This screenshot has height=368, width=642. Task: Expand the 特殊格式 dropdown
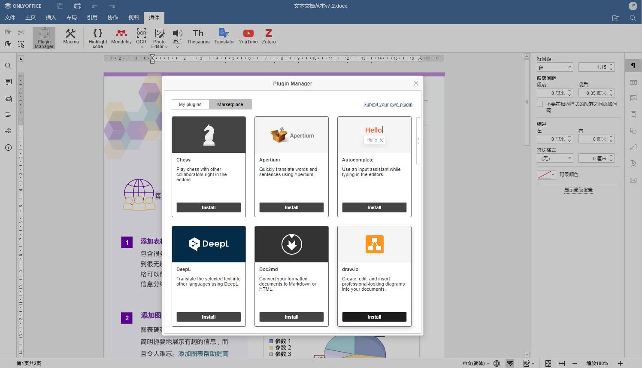[x=555, y=158]
